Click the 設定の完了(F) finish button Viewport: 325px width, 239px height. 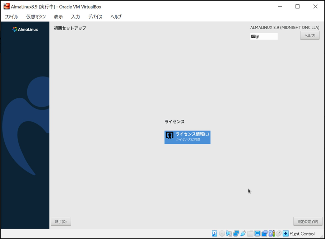[x=308, y=221]
